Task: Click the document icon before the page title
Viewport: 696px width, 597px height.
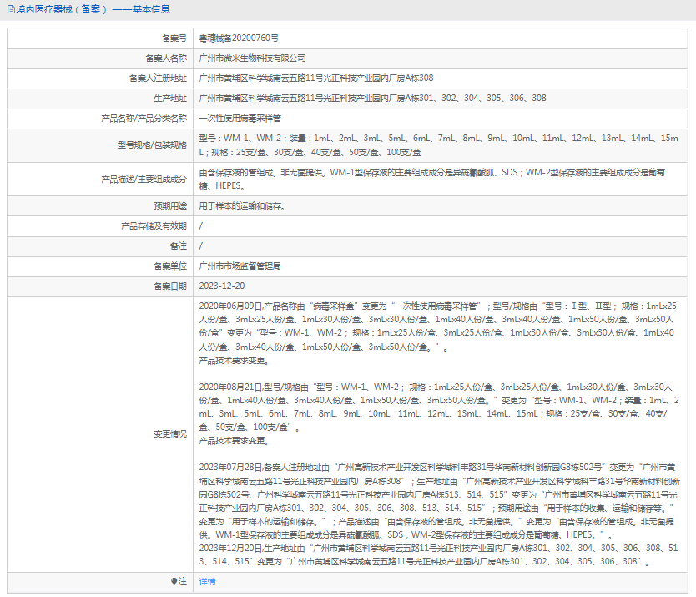Action: [x=11, y=9]
